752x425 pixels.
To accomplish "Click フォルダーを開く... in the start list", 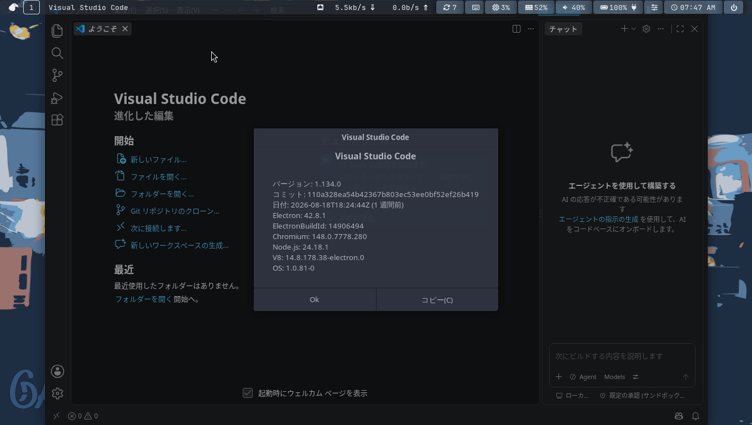I will (x=162, y=194).
